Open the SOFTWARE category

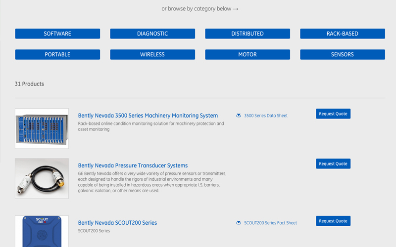[x=57, y=34]
